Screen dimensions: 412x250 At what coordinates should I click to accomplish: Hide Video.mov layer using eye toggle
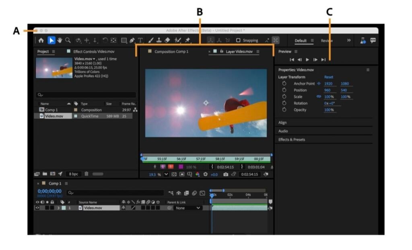(x=38, y=208)
